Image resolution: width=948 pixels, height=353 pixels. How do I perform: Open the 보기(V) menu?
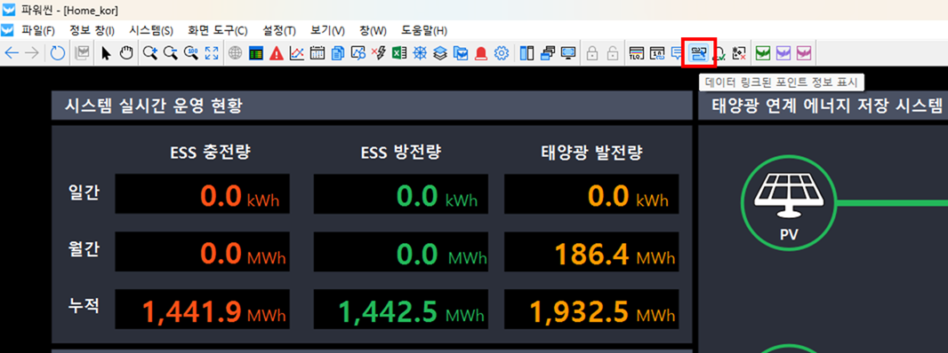click(x=327, y=30)
